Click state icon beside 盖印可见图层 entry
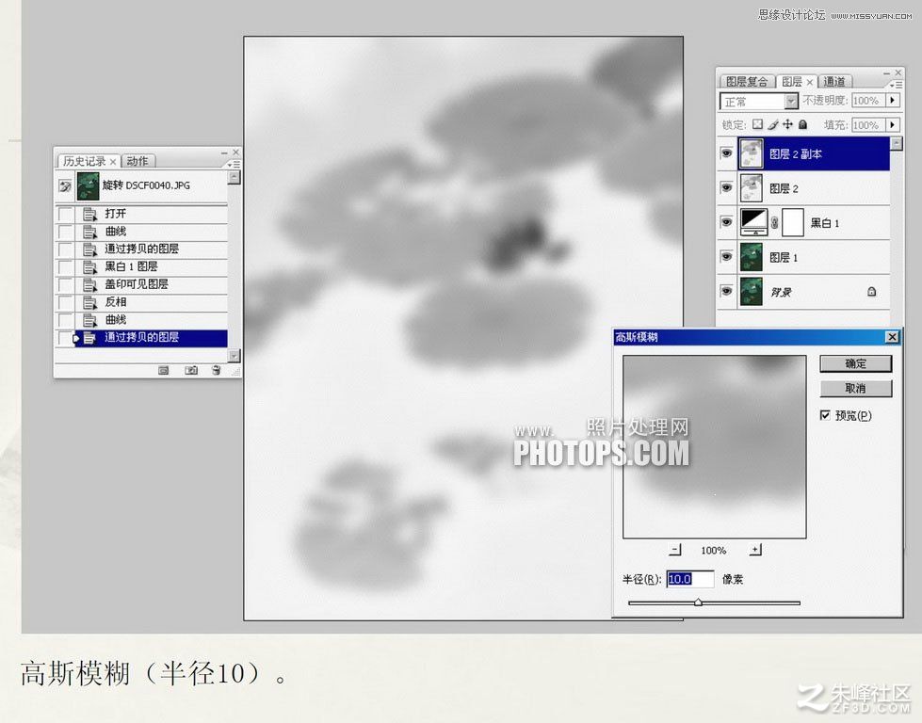 (x=89, y=284)
